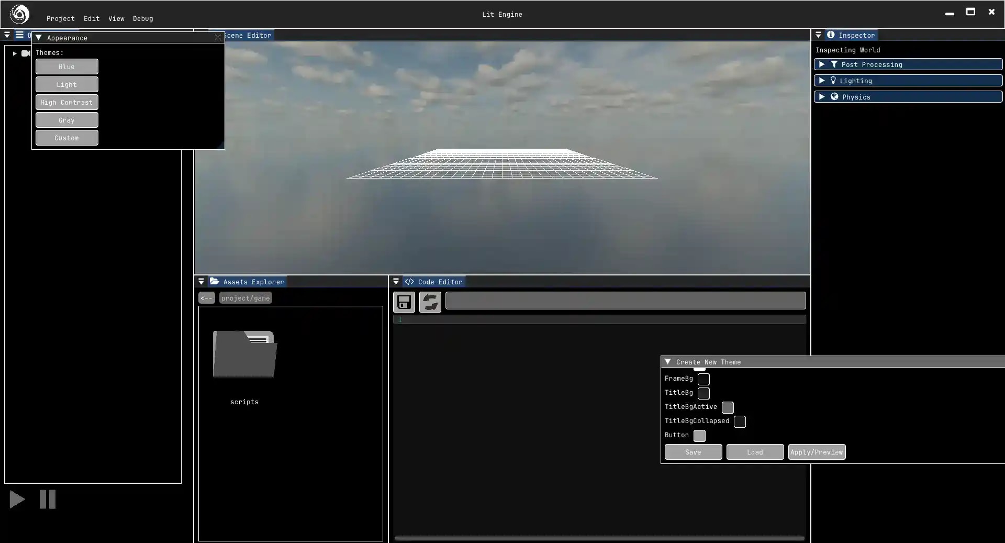
Task: Click the Lighting bulb icon
Action: coord(833,81)
